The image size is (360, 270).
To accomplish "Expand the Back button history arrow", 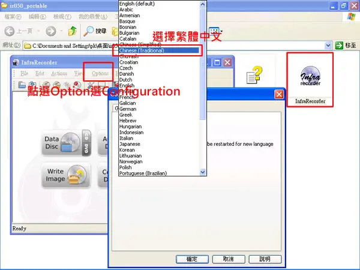I will click(38, 31).
